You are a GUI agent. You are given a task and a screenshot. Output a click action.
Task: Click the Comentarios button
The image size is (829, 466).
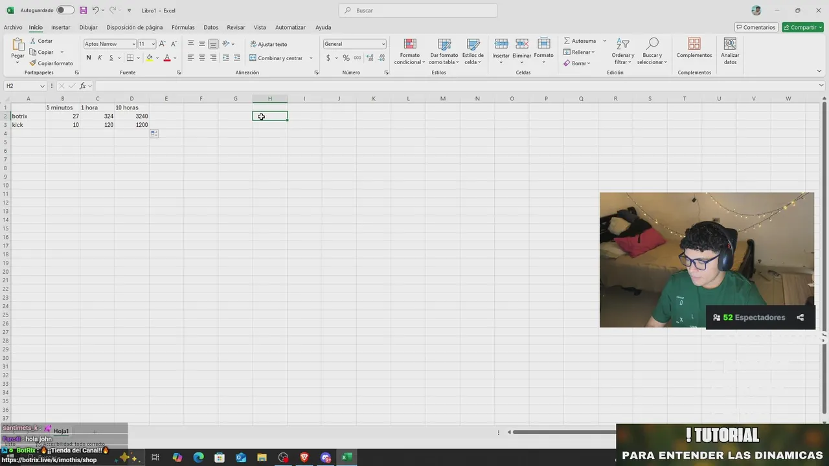click(x=756, y=27)
